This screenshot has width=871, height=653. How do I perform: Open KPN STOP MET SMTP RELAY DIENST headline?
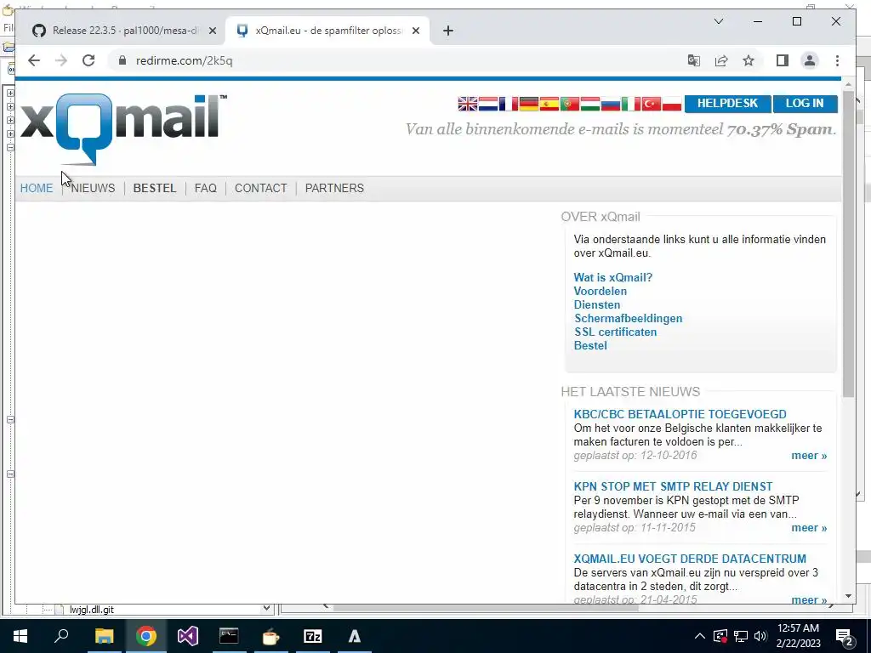(x=674, y=486)
